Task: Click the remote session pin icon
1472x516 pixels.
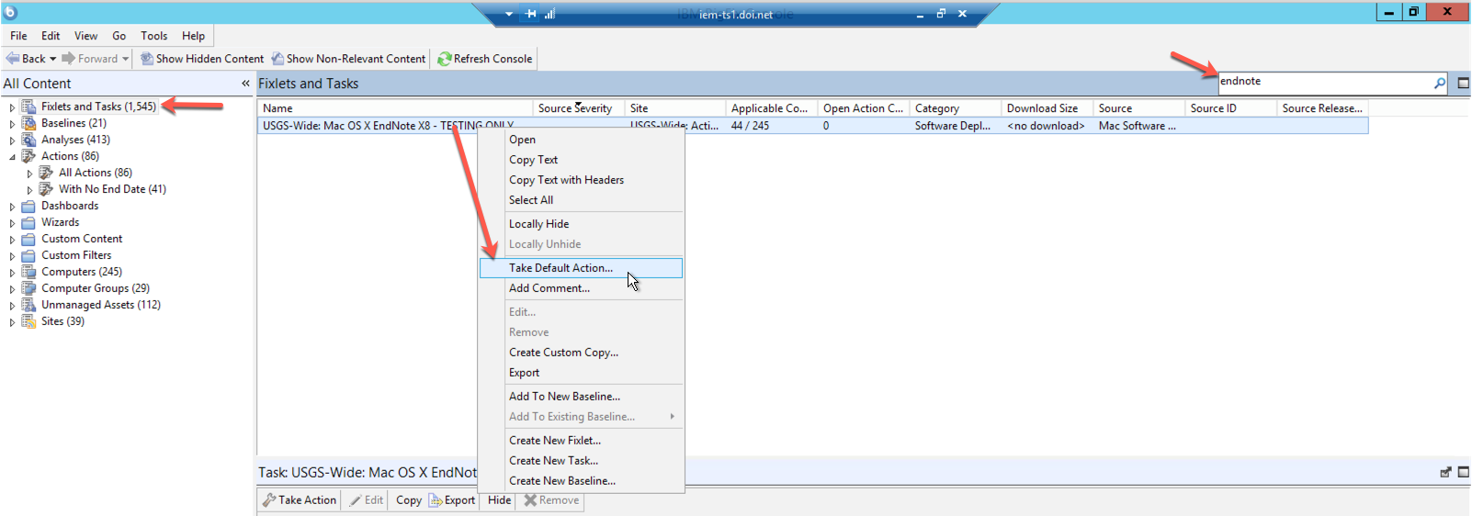Action: (x=531, y=14)
